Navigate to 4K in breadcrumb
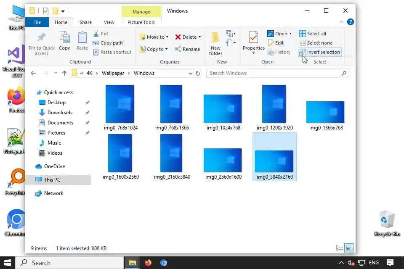This screenshot has height=269, width=404. [89, 73]
